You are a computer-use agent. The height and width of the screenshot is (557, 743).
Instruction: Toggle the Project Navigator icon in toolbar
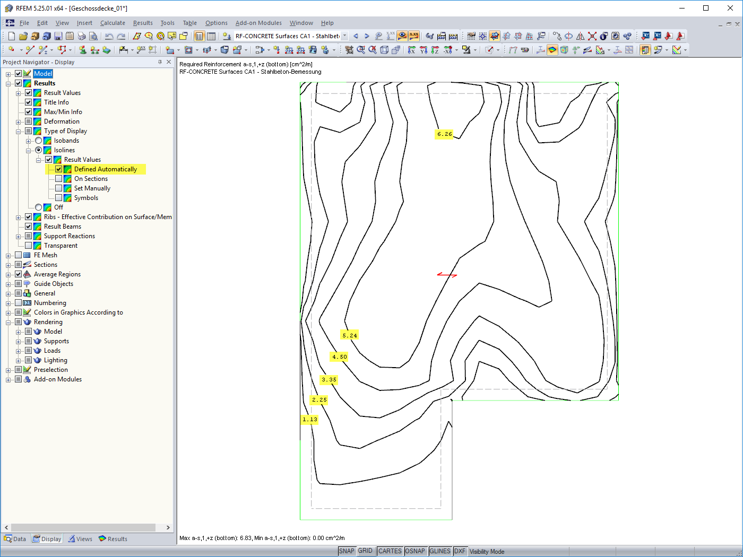click(x=200, y=36)
